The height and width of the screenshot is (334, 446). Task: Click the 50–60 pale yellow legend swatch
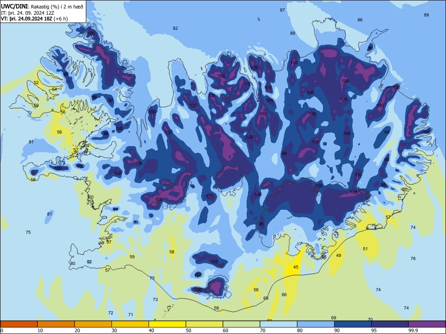[204, 324]
